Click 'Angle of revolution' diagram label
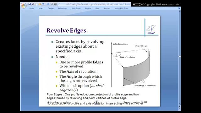This screenshot has height=113, width=201. 127,57
